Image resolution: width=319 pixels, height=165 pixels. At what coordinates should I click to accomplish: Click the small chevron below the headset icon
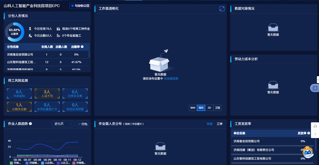315,134
